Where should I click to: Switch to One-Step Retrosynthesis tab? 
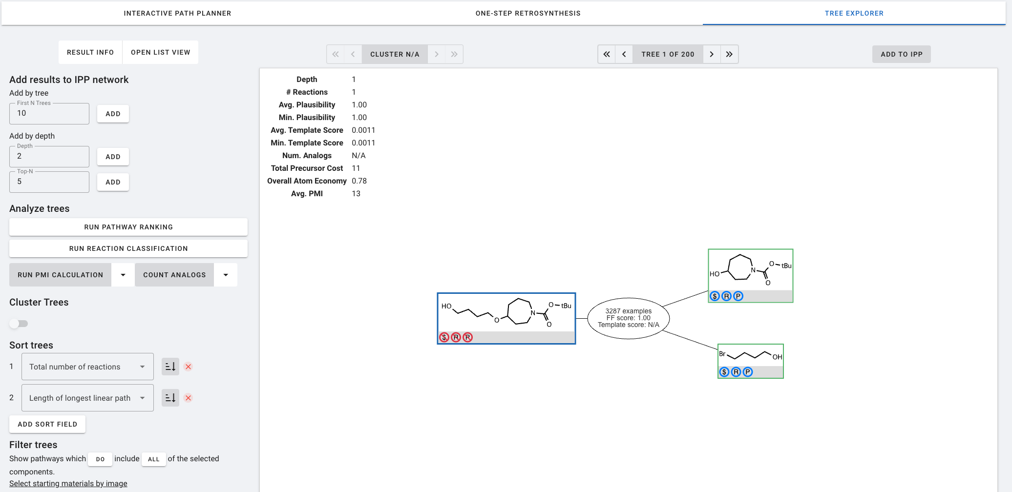point(528,13)
